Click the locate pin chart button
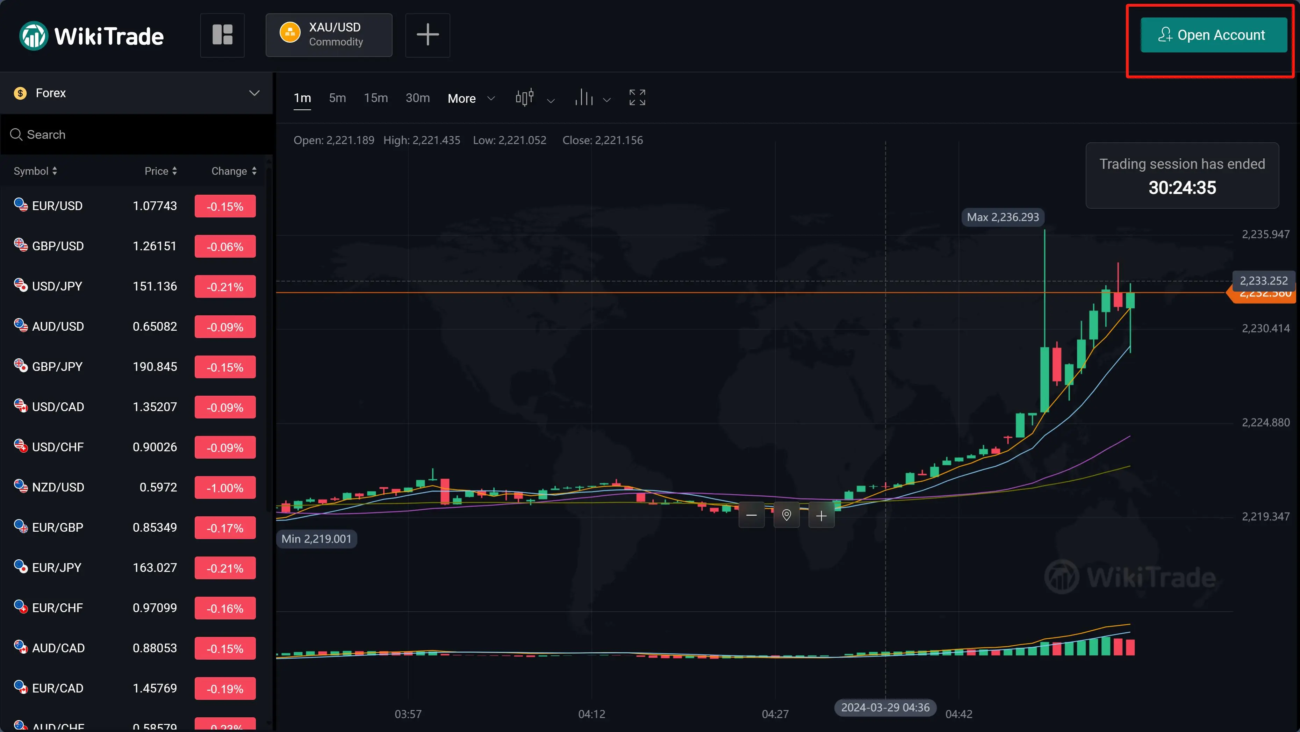This screenshot has height=732, width=1300. [786, 515]
